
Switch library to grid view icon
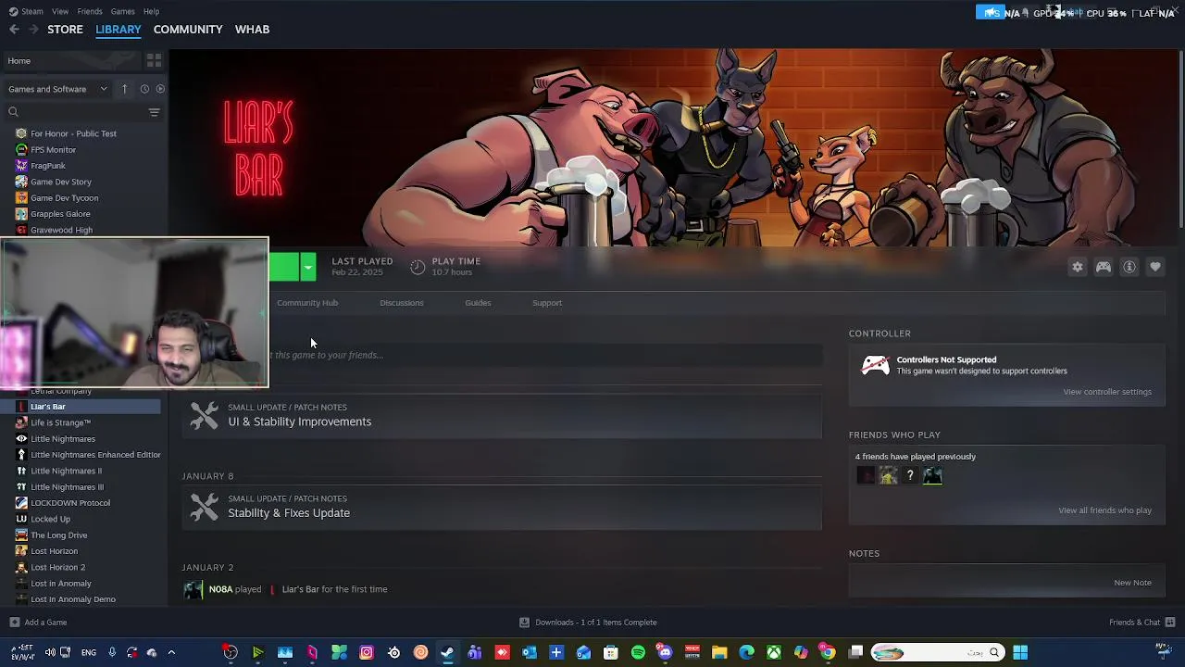click(x=154, y=61)
